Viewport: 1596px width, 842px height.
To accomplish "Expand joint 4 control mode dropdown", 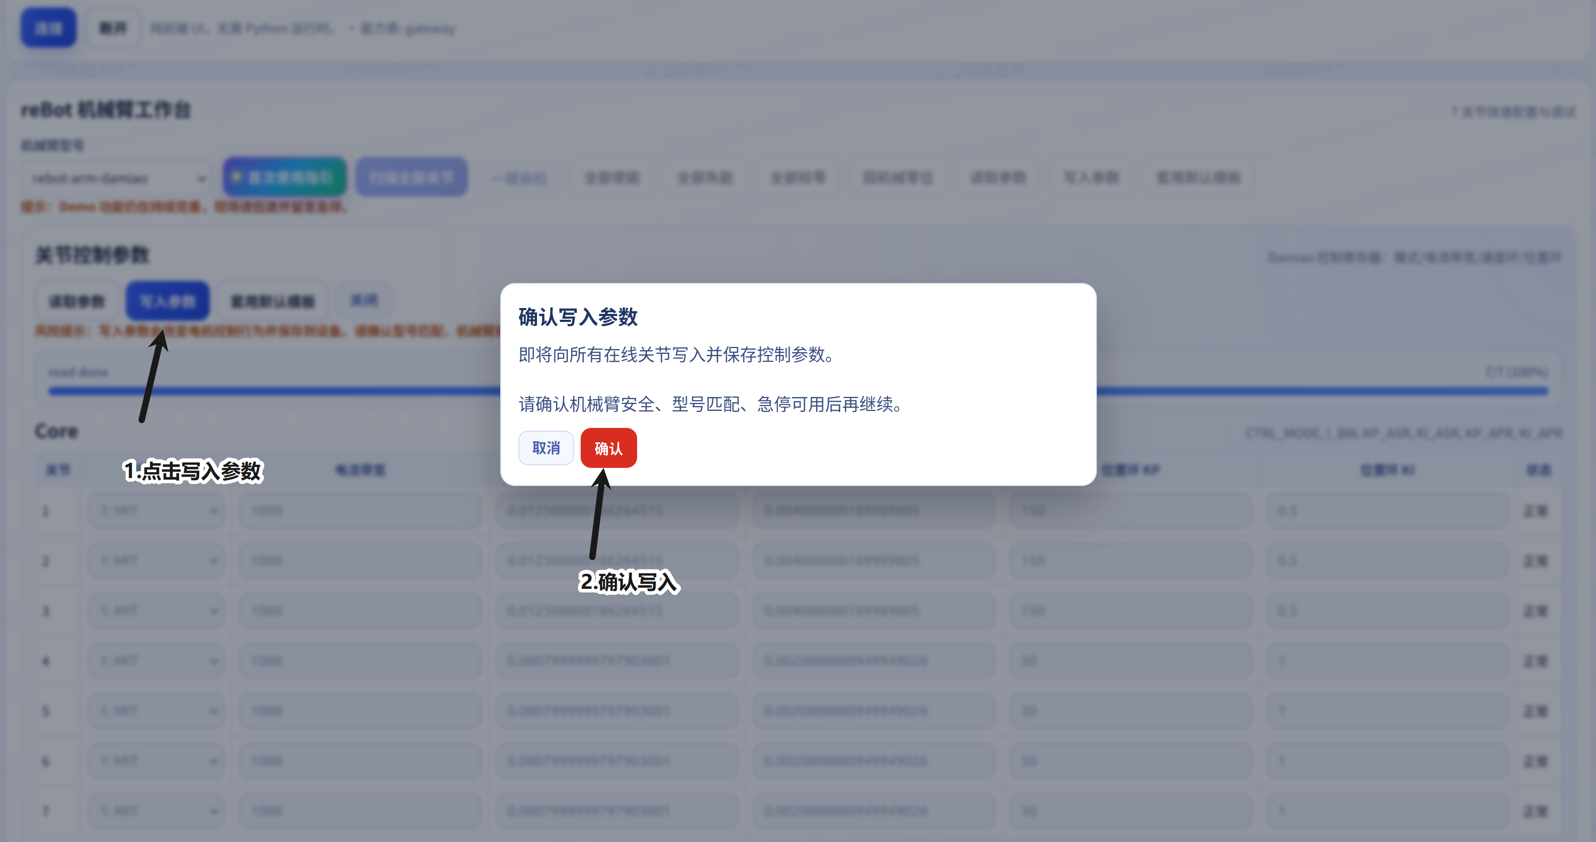I will [x=156, y=660].
